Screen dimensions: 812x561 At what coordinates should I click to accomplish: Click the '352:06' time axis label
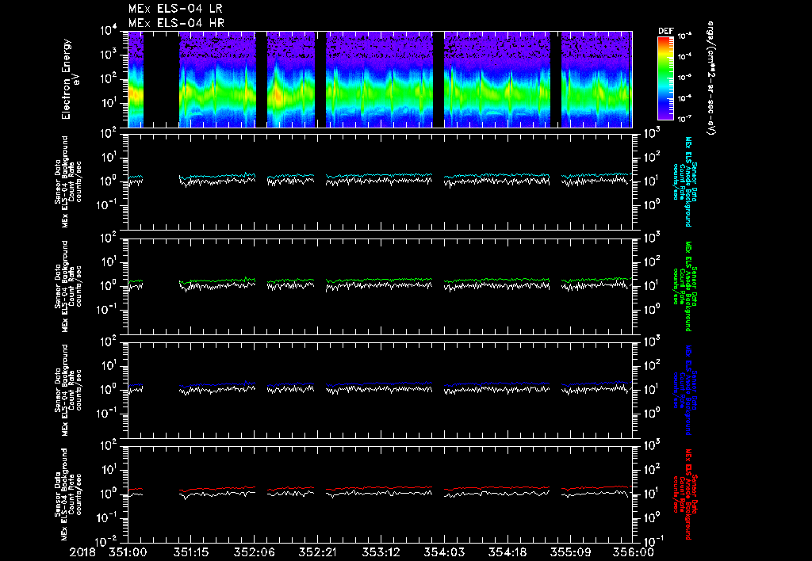pos(255,552)
